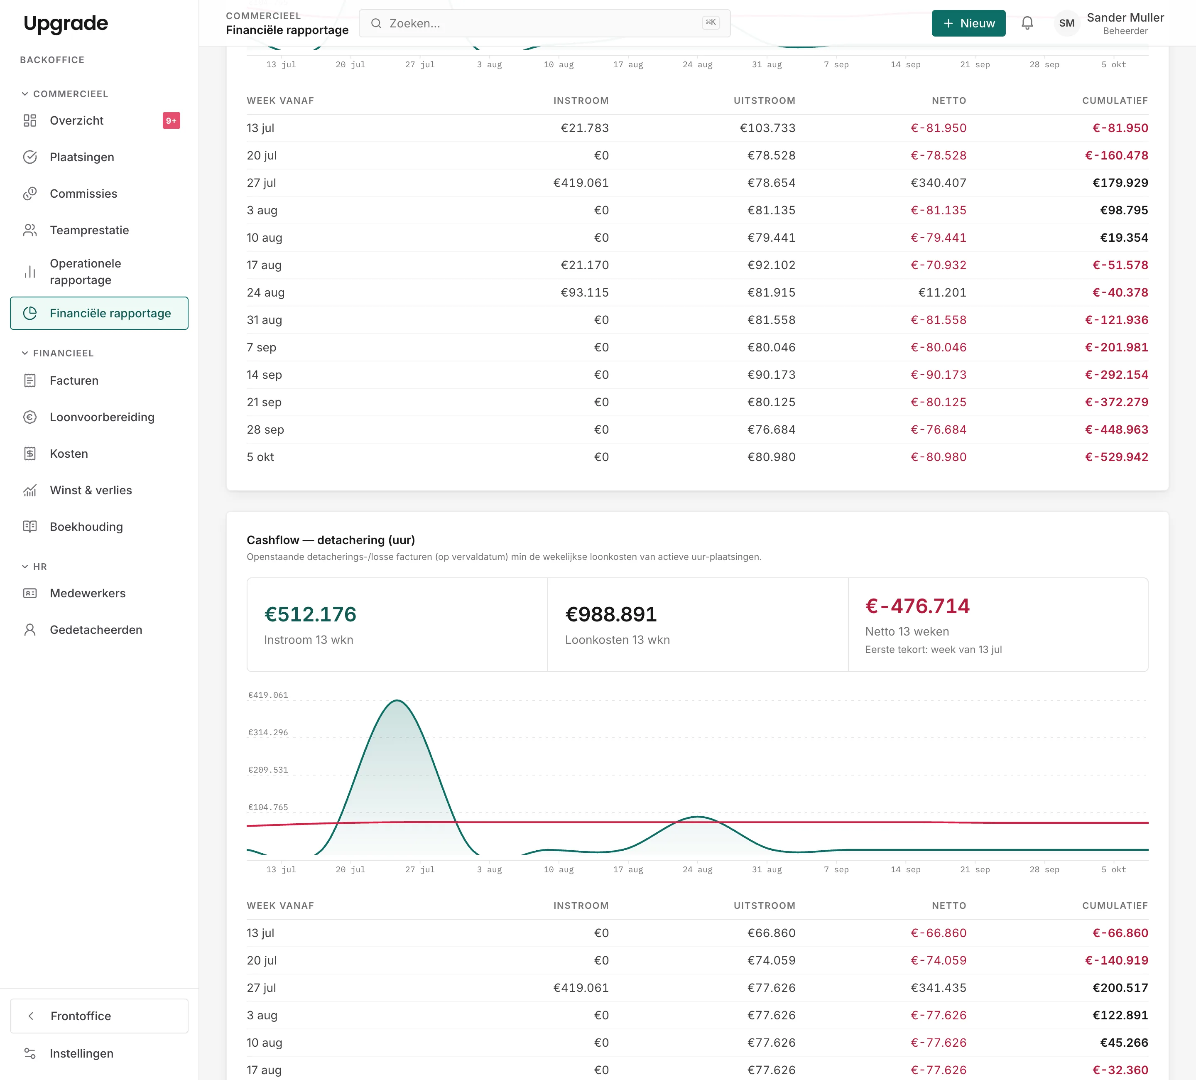
Task: Click the Instellingen sliders icon
Action: tap(29, 1053)
